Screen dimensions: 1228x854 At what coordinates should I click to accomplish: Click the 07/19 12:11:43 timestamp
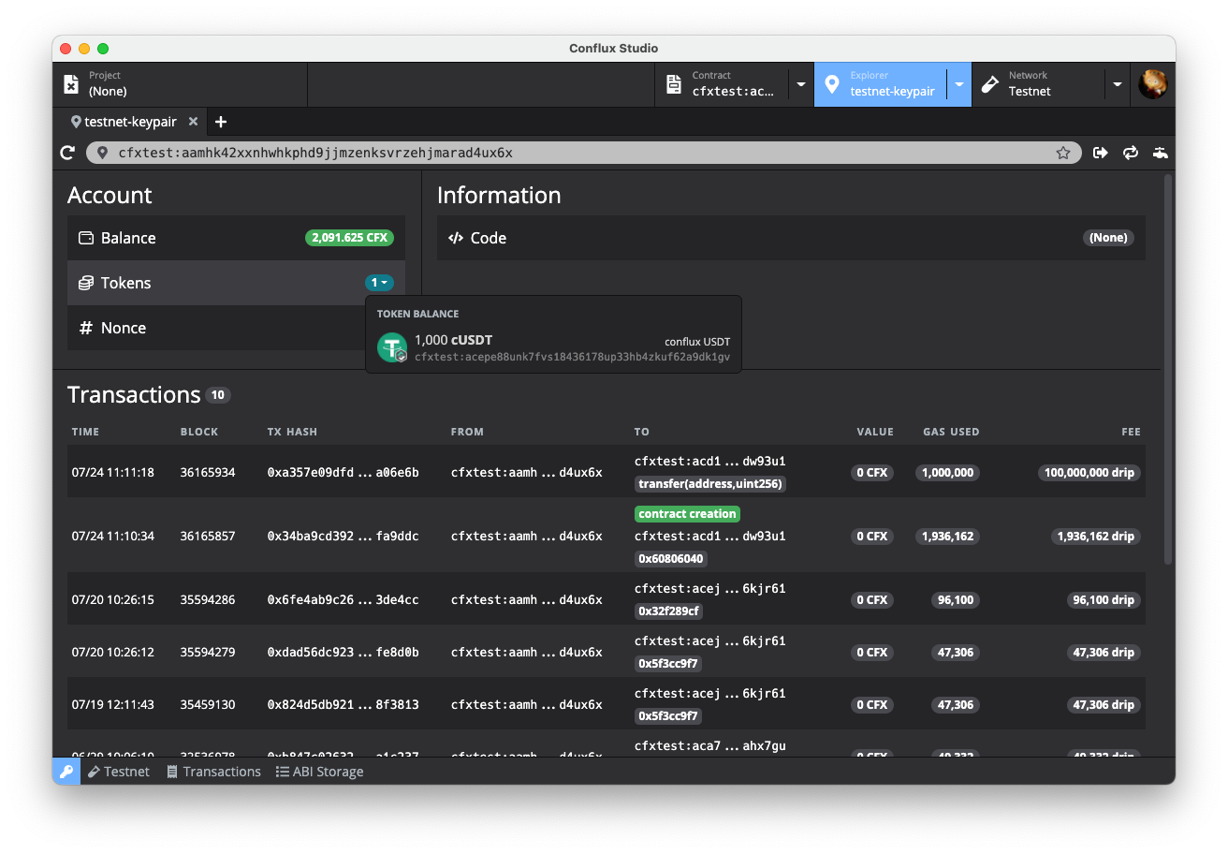click(113, 705)
